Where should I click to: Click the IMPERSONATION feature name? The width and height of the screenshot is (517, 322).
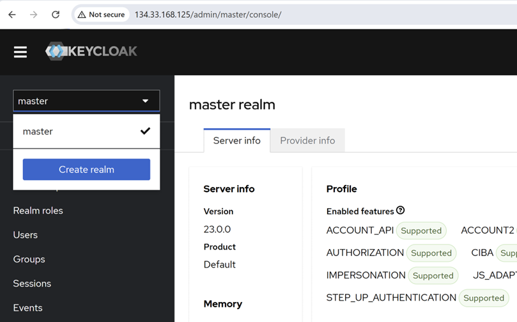click(366, 275)
